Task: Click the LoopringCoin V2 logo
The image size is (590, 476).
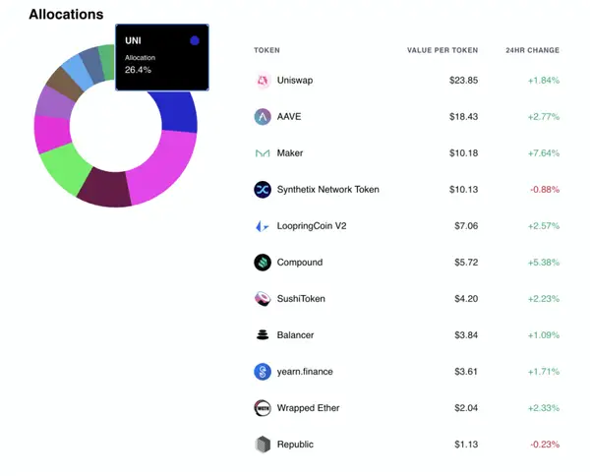Action: coord(263,226)
